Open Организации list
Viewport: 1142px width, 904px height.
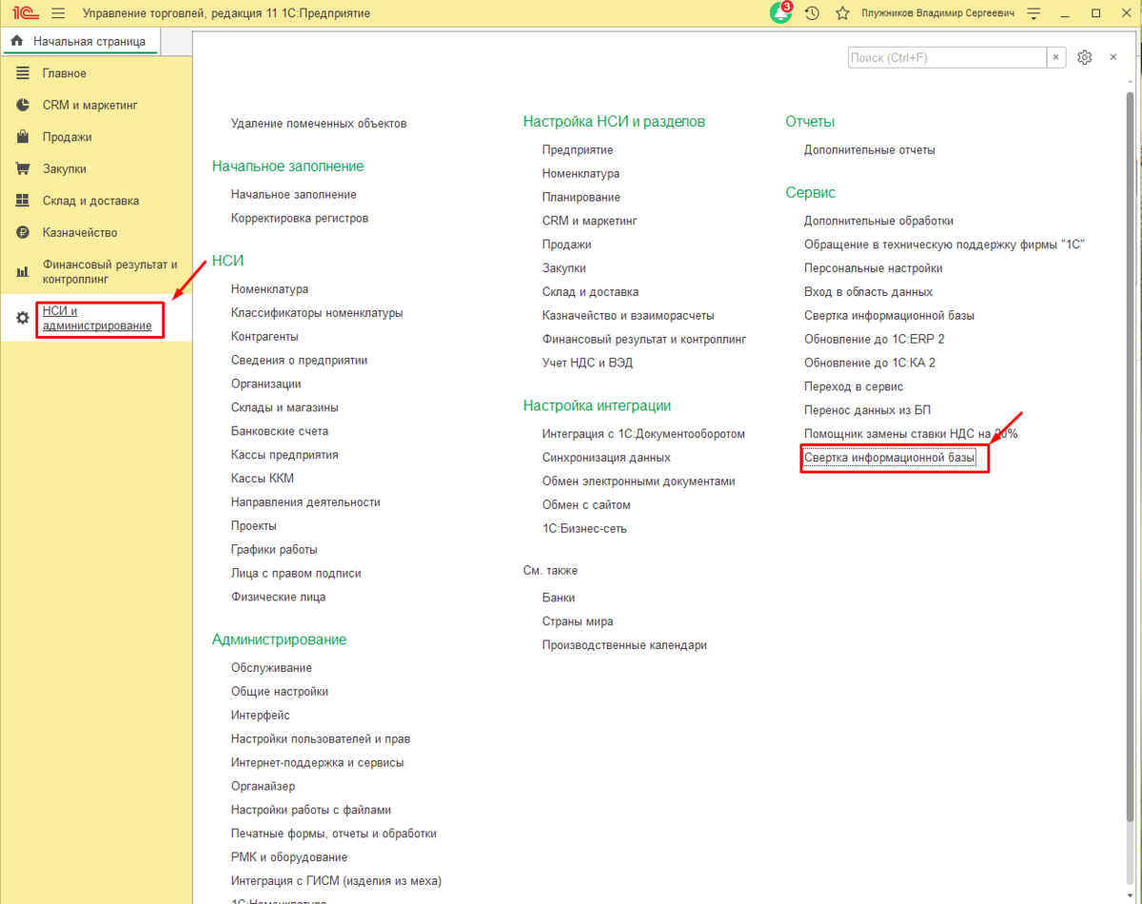tap(266, 383)
